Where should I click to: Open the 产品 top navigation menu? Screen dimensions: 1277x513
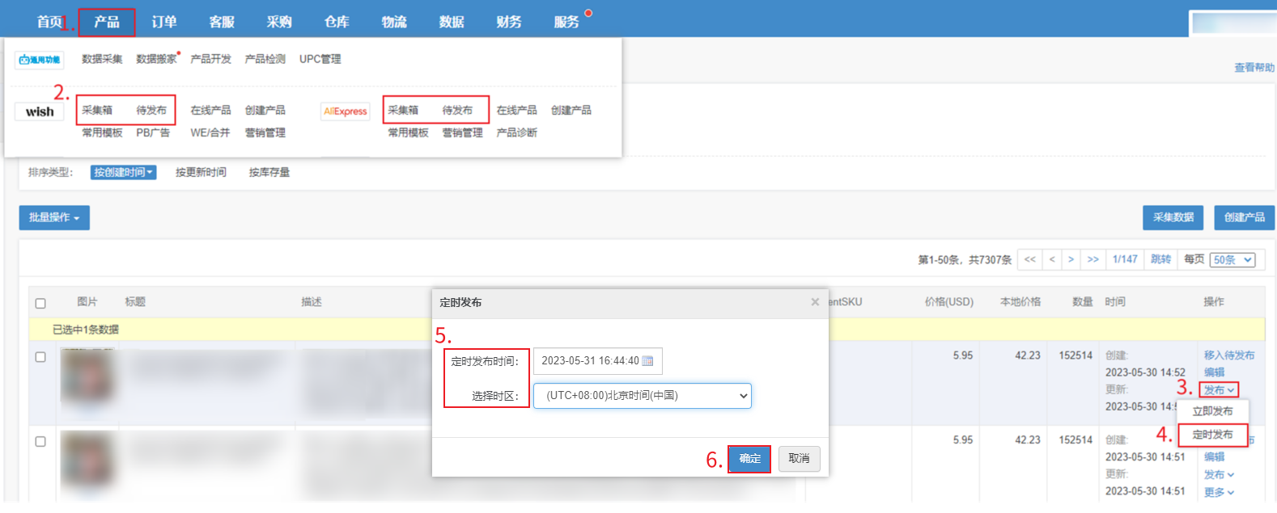(x=107, y=22)
